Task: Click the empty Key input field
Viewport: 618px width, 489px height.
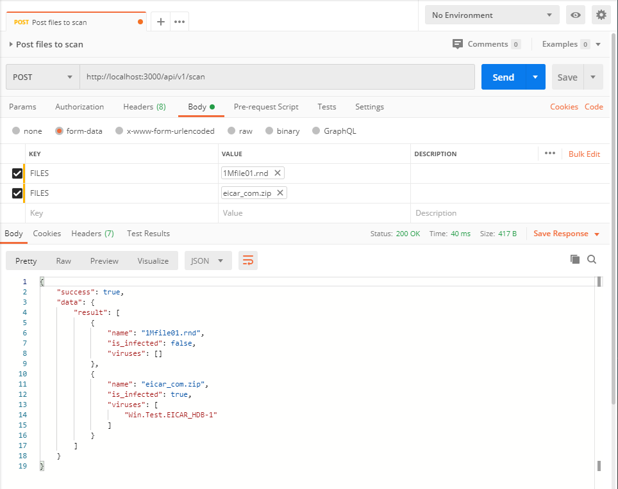Action: pos(122,213)
